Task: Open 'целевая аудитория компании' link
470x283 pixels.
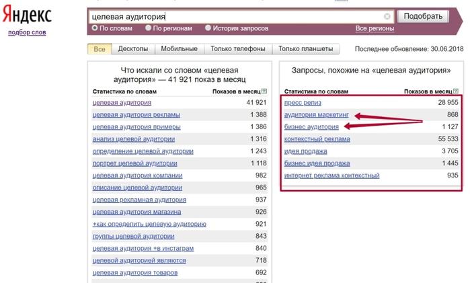Action: click(x=137, y=175)
